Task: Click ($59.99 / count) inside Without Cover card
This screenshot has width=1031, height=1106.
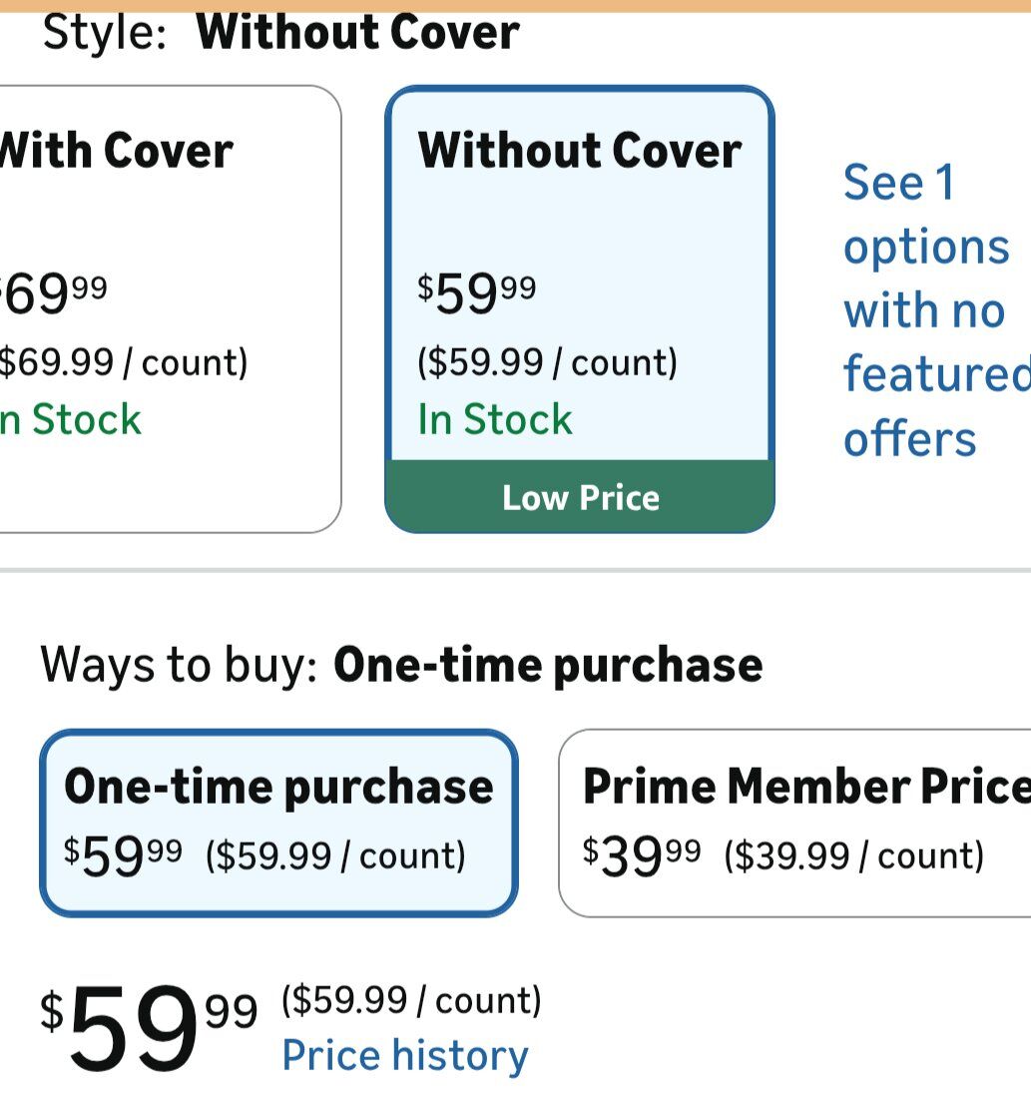Action: pos(547,362)
